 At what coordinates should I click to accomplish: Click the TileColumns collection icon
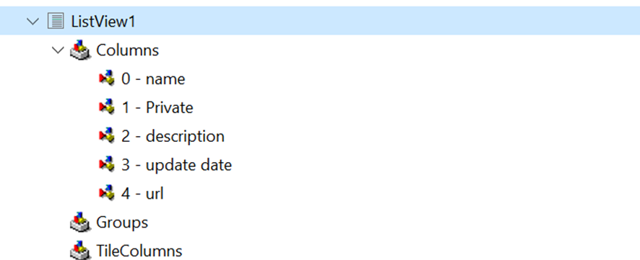pyautogui.click(x=80, y=250)
